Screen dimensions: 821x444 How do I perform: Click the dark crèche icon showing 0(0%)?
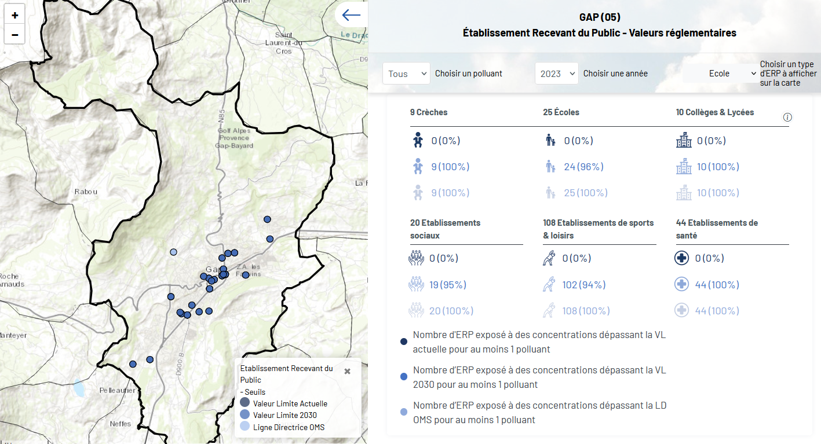point(417,140)
